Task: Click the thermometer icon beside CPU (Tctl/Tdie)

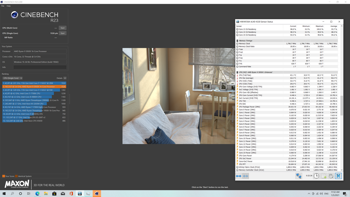Action: pos(237,75)
